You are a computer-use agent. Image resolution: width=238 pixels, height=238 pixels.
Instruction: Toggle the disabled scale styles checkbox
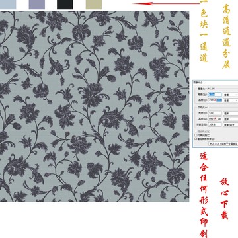pyautogui.click(x=196, y=131)
